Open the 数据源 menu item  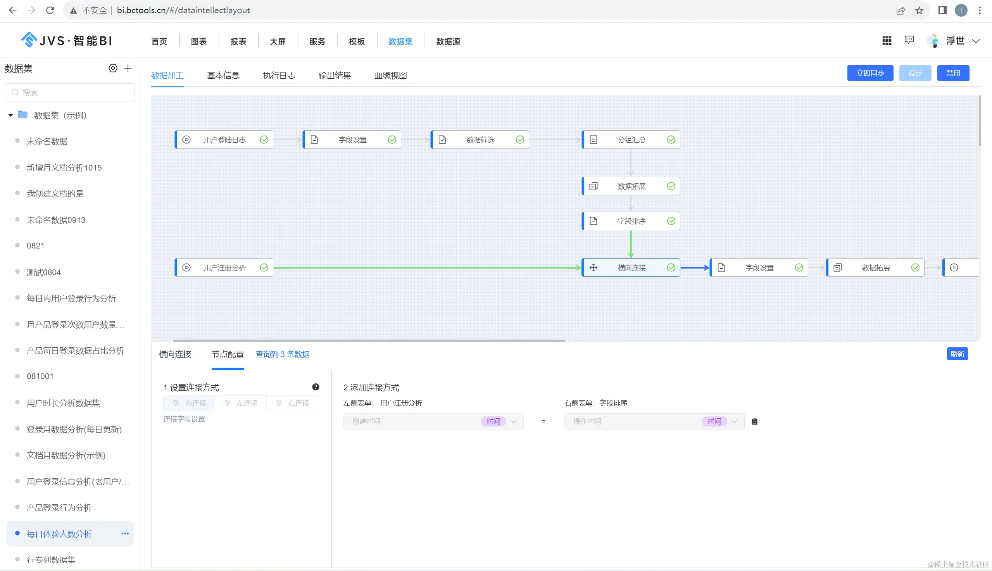[x=448, y=41]
